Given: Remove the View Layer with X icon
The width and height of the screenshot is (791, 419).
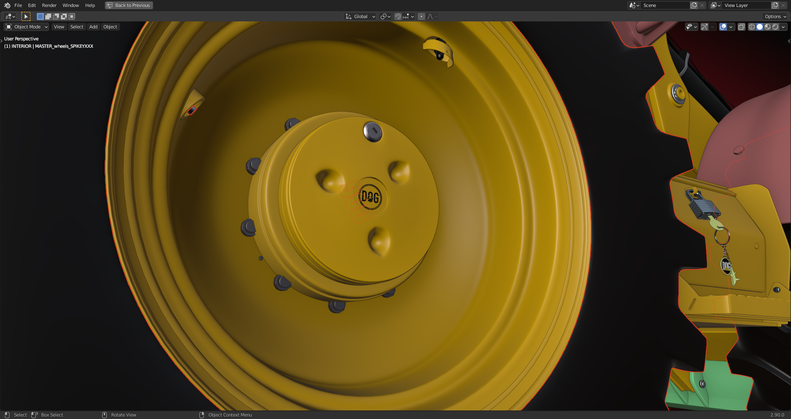Looking at the screenshot, I should 783,5.
